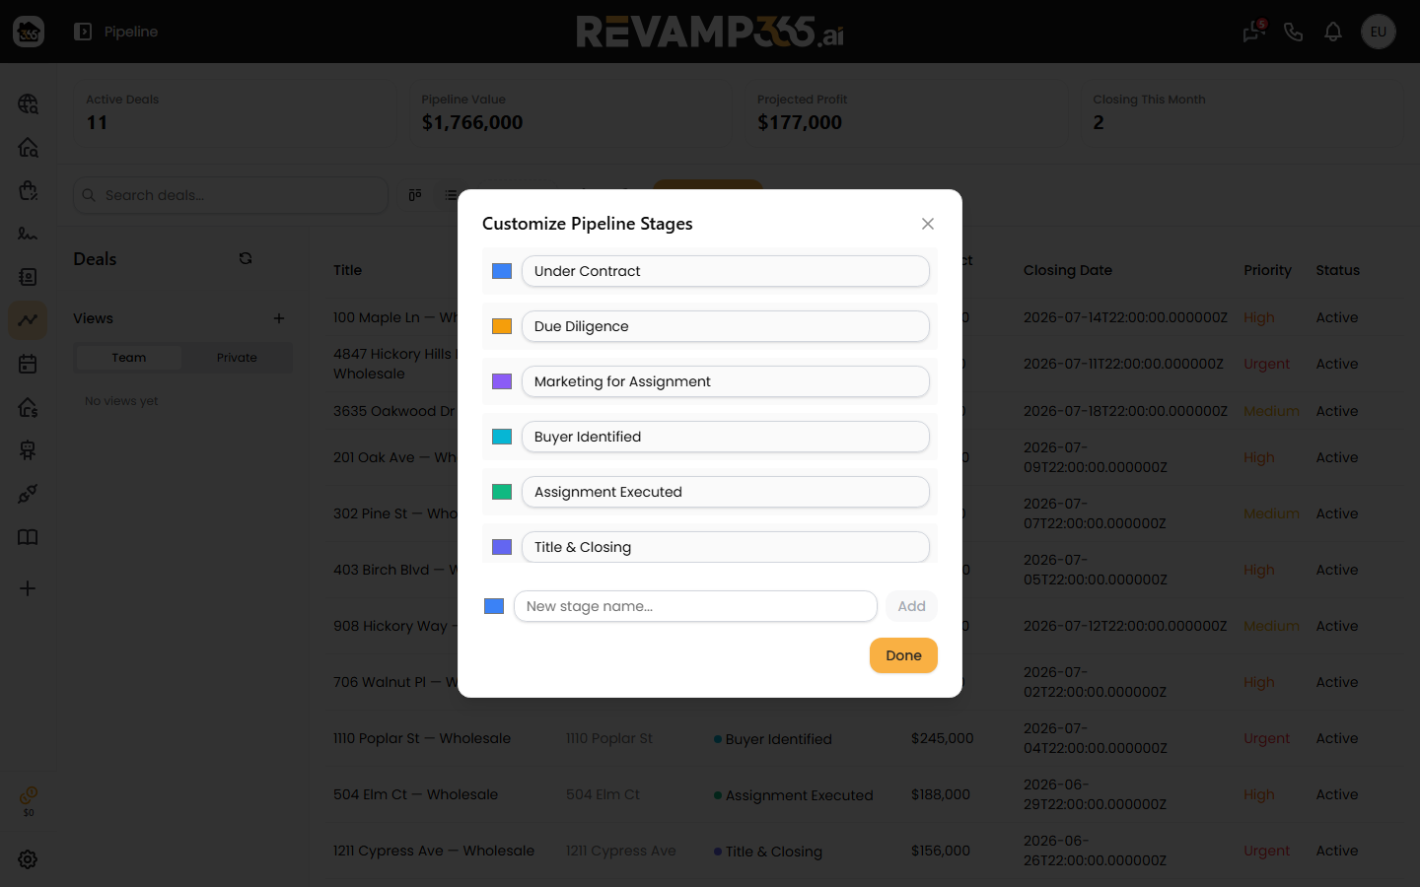Sort by Status column header
This screenshot has width=1420, height=887.
click(1337, 270)
